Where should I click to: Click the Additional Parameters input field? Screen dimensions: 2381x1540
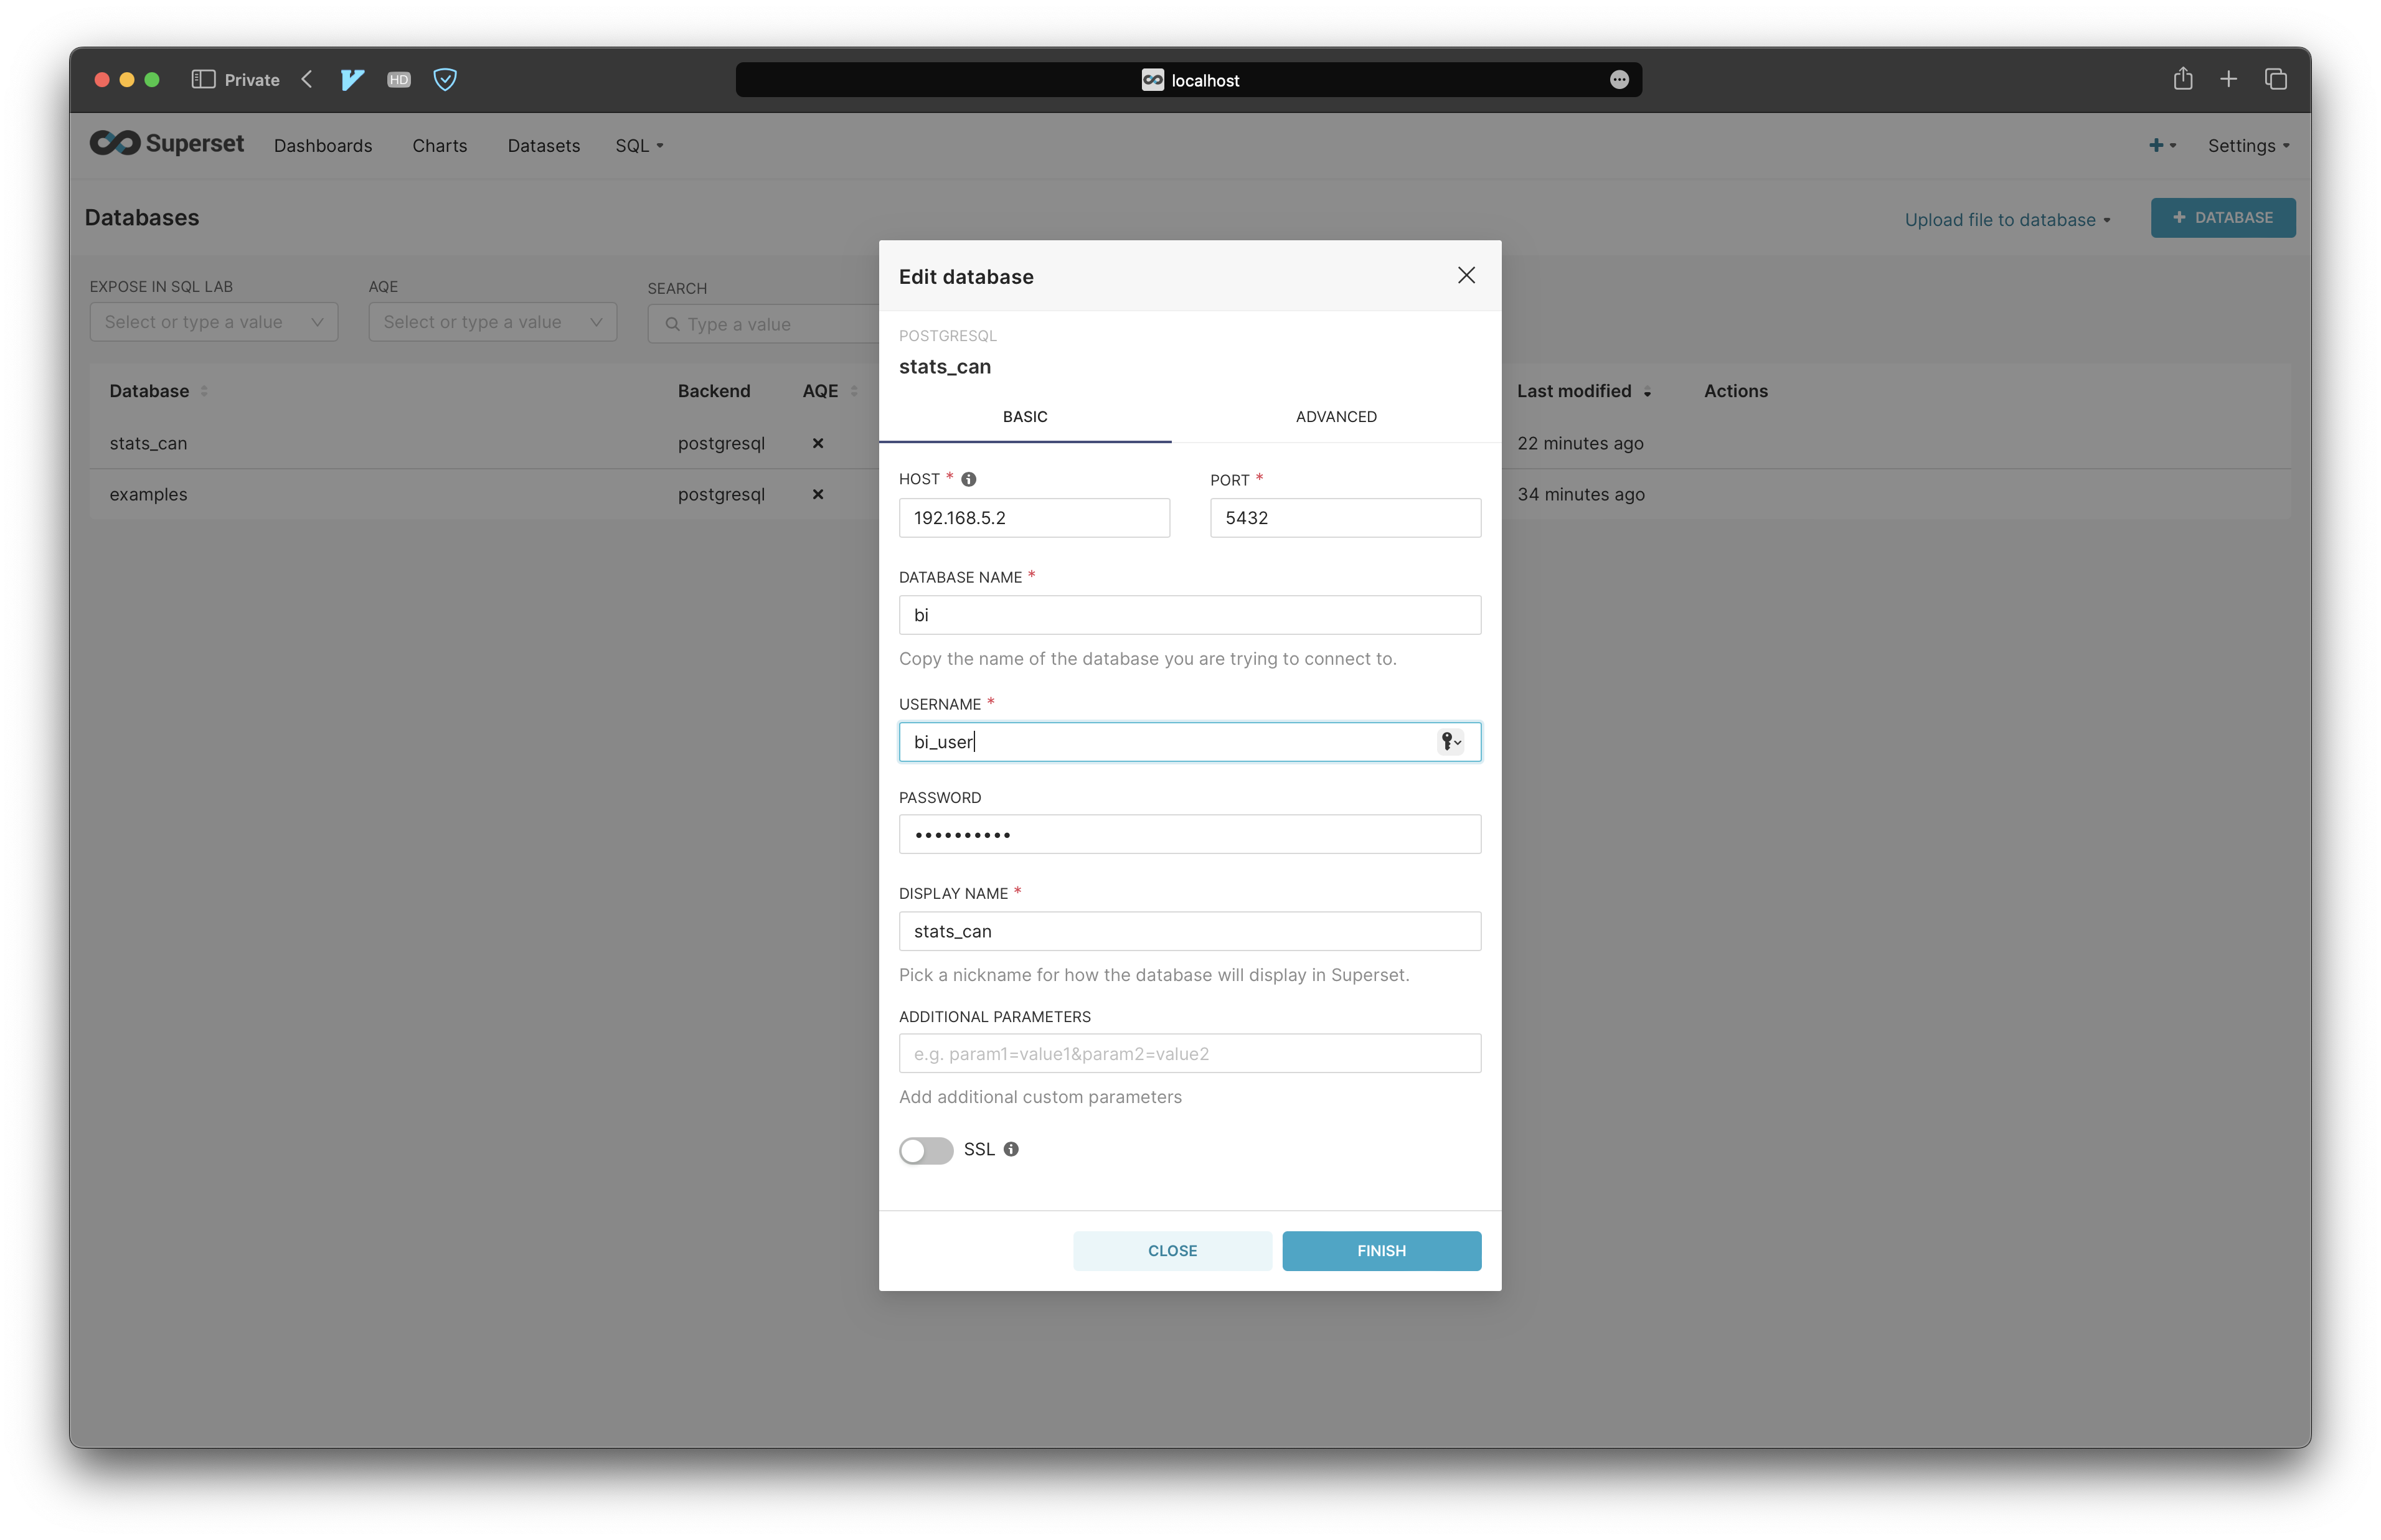pyautogui.click(x=1189, y=1053)
